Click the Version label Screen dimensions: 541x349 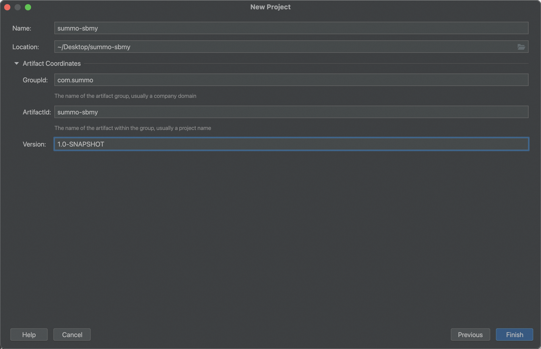pyautogui.click(x=34, y=144)
